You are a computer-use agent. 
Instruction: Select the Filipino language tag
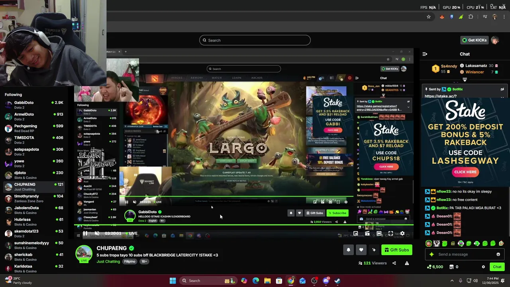click(129, 261)
